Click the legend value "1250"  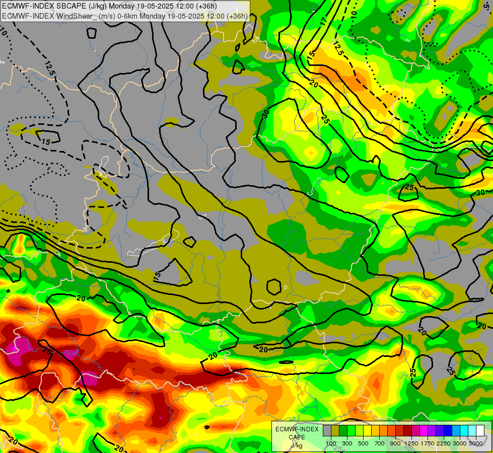pyautogui.click(x=411, y=443)
